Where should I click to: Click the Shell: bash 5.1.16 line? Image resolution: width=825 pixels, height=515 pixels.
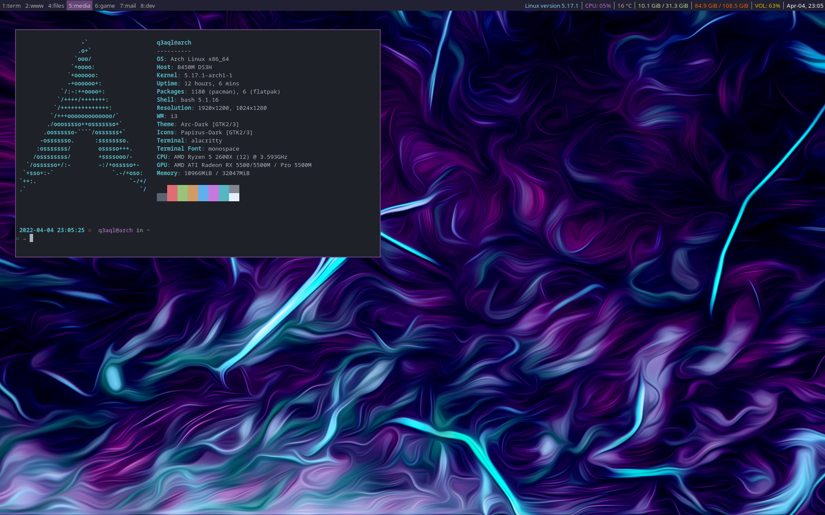tap(188, 100)
